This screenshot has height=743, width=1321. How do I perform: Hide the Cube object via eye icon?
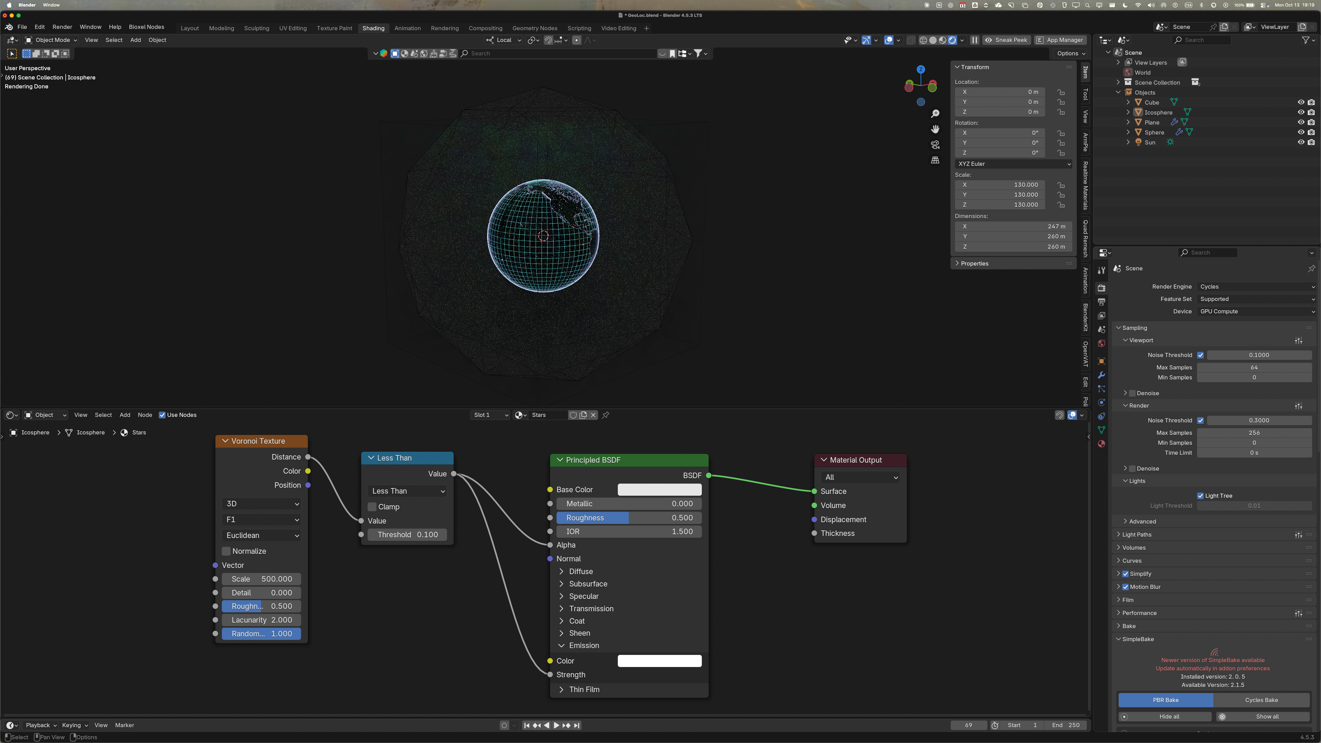(1301, 103)
